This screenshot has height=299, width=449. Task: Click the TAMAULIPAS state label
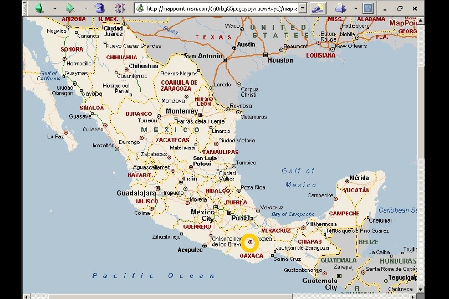[221, 152]
